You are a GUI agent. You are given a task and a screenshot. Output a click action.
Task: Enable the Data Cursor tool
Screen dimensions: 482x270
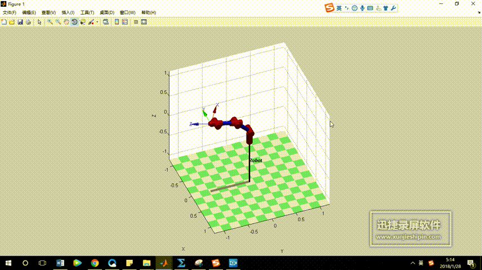click(x=82, y=22)
